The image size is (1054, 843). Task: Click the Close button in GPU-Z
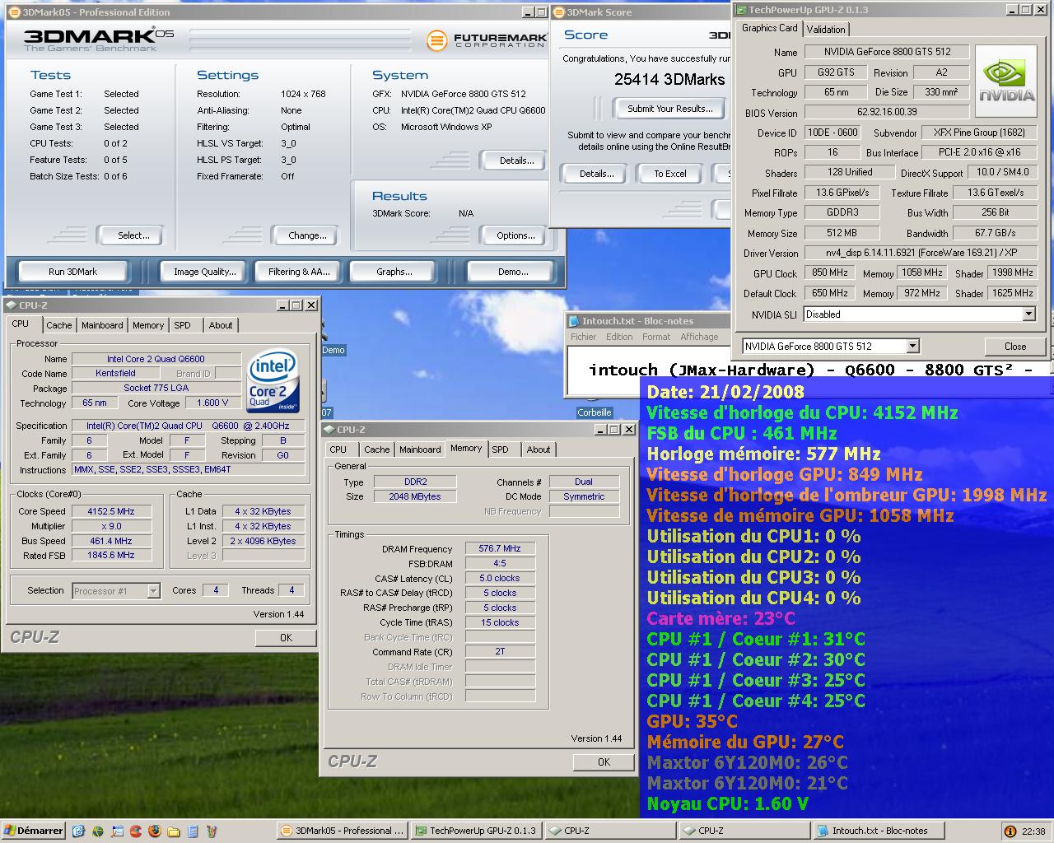coord(1014,347)
